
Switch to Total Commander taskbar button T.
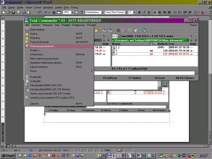(x=112, y=155)
